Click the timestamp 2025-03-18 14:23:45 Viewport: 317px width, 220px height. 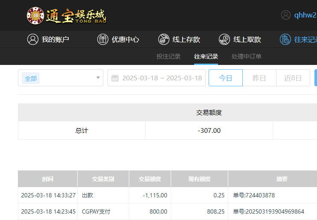pos(48,211)
